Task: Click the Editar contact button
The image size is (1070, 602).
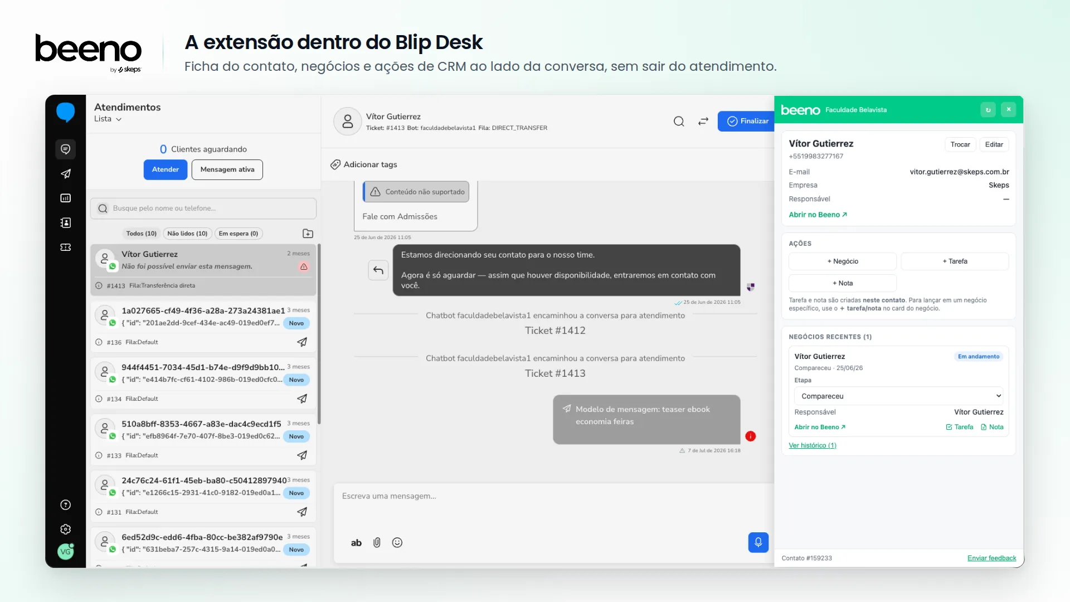Action: click(994, 144)
